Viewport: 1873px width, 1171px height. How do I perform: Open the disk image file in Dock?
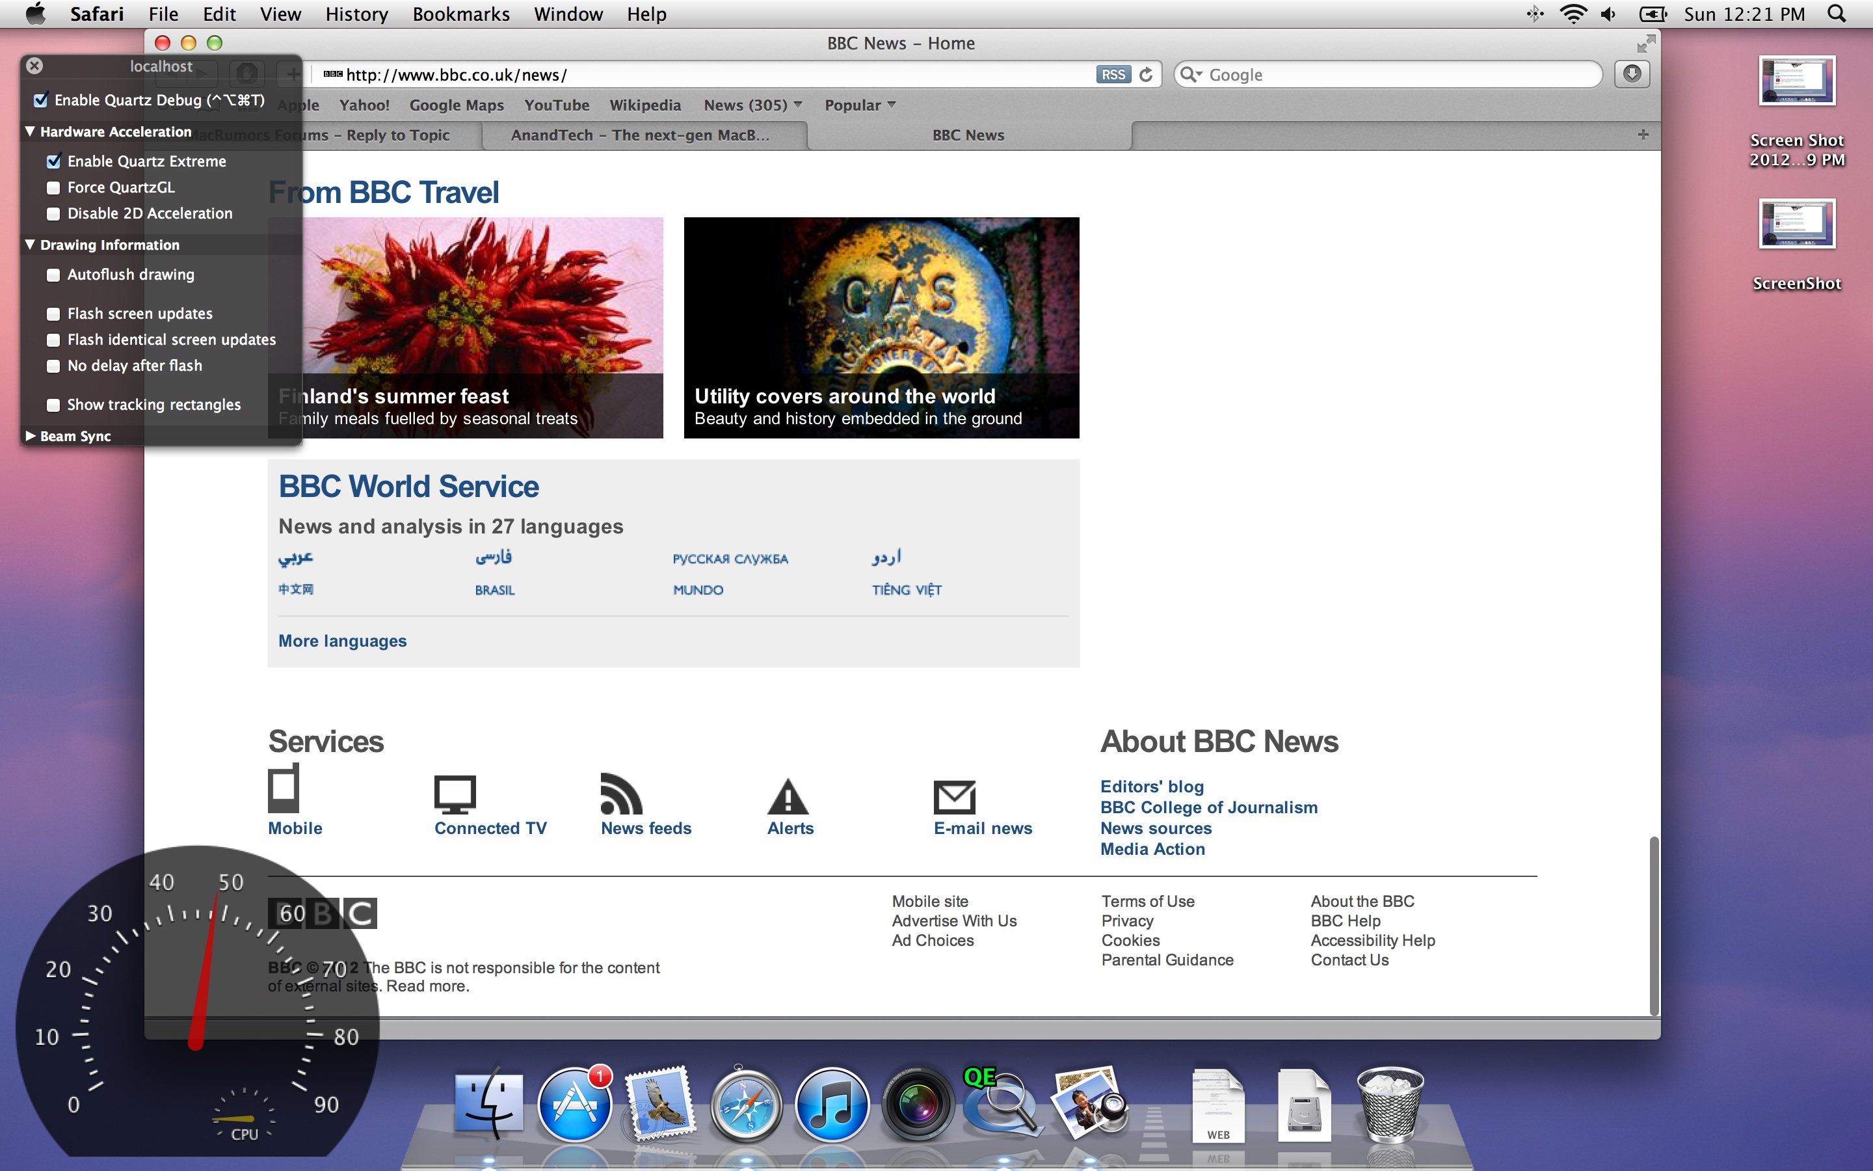(1304, 1106)
